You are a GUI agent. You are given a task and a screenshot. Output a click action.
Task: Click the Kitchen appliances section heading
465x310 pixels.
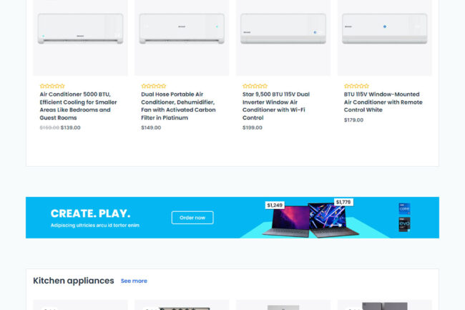coord(74,281)
